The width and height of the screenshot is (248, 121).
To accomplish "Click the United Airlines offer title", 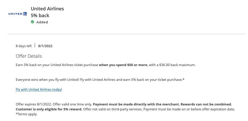I will tap(47, 9).
